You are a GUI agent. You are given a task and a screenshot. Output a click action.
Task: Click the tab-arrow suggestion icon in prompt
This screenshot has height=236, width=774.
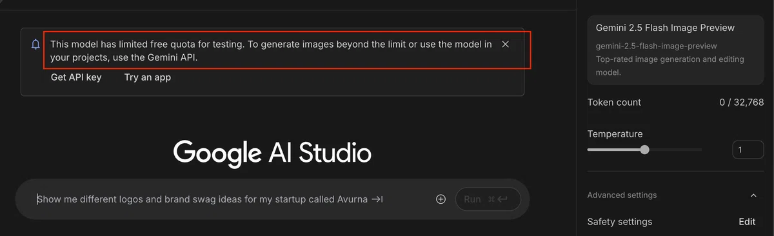(377, 199)
